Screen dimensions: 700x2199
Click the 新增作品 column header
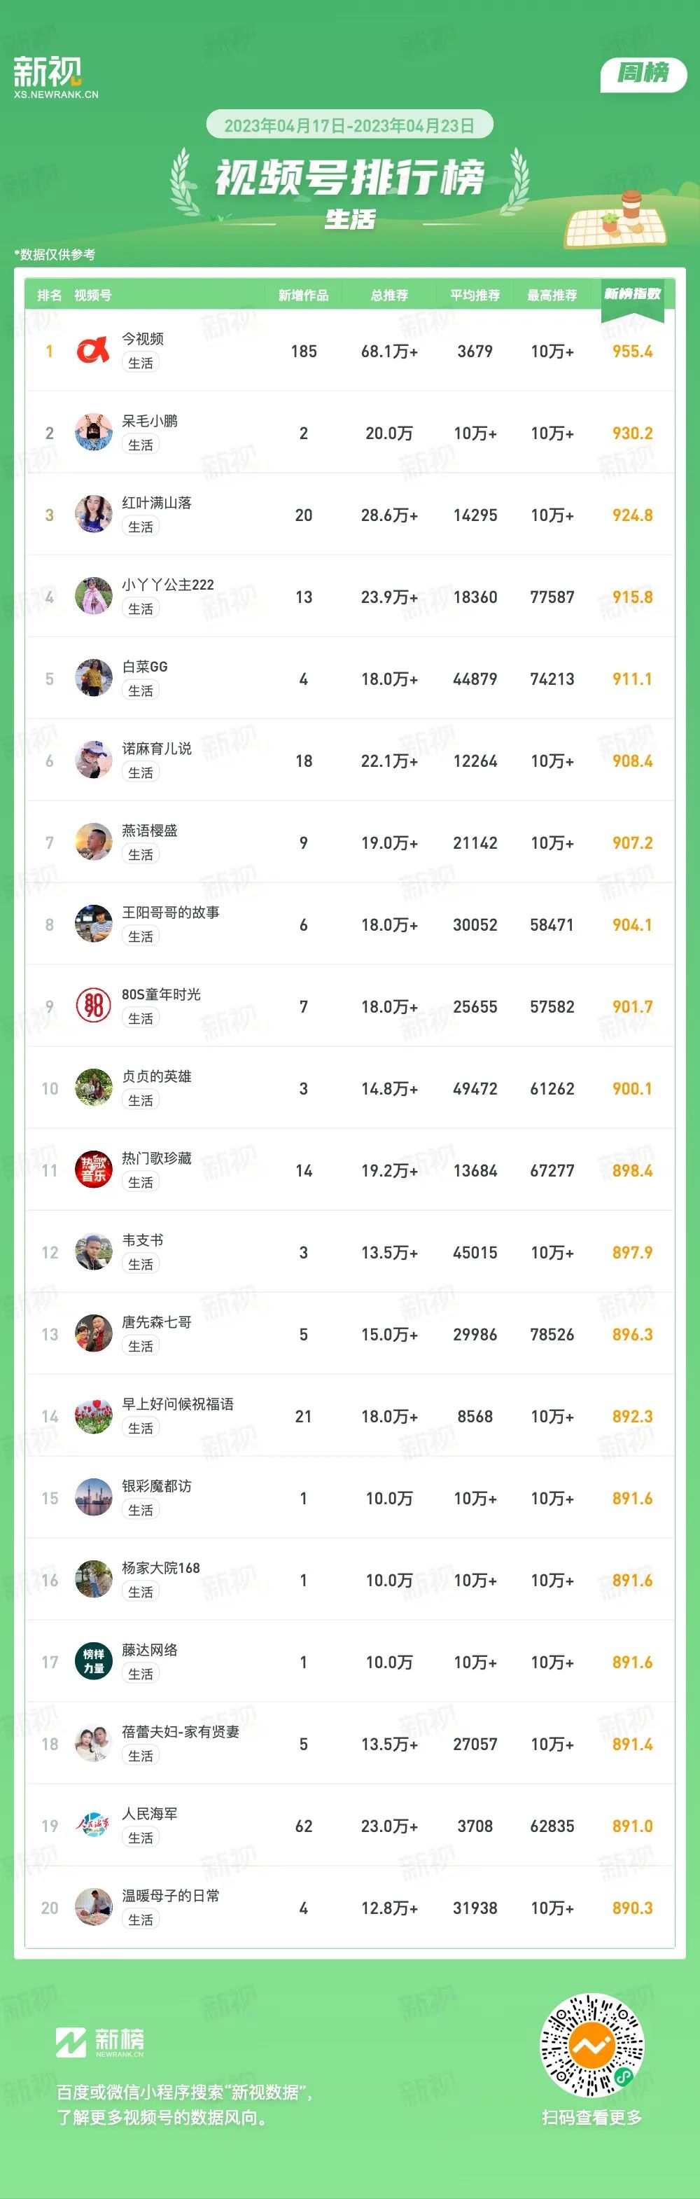[303, 296]
